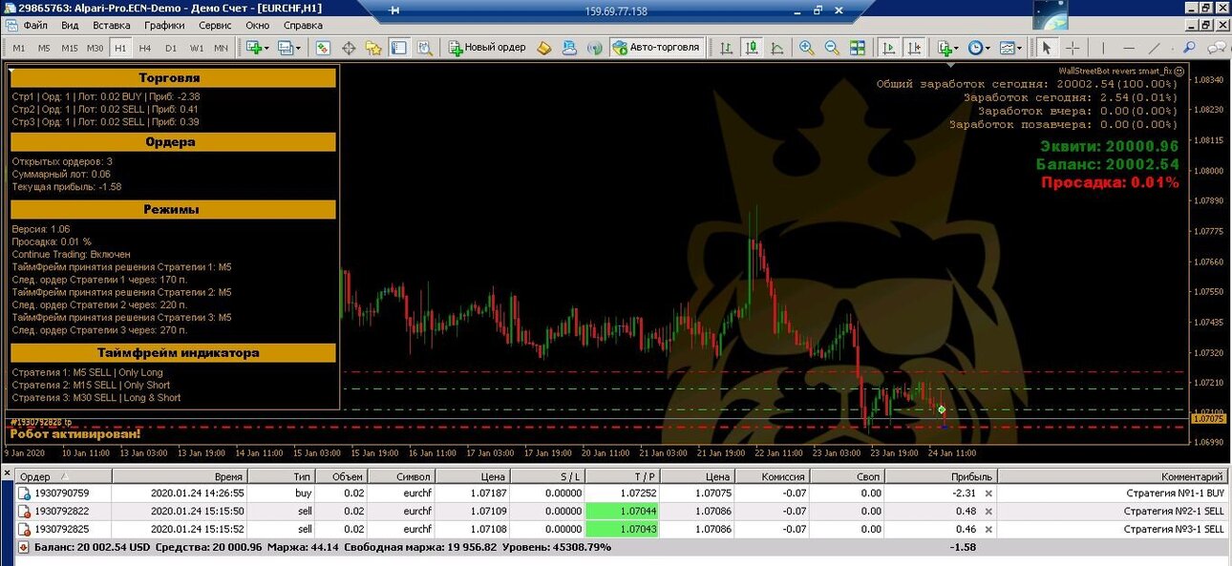Expand the Periods dropdown arrow
Viewport: 1232px width, 566px height.
988,48
